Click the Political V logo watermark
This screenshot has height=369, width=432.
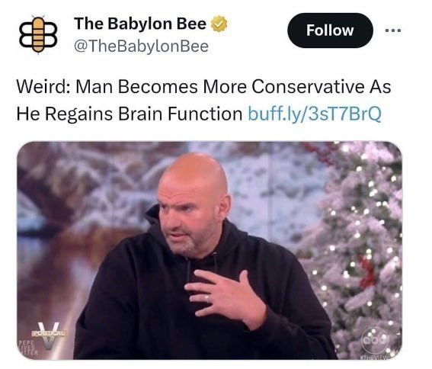pos(49,336)
